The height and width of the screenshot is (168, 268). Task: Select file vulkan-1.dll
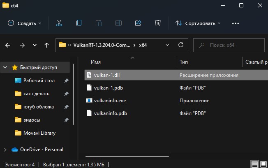pos(106,75)
